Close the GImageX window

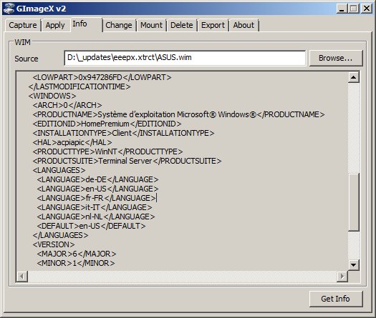[x=367, y=9]
